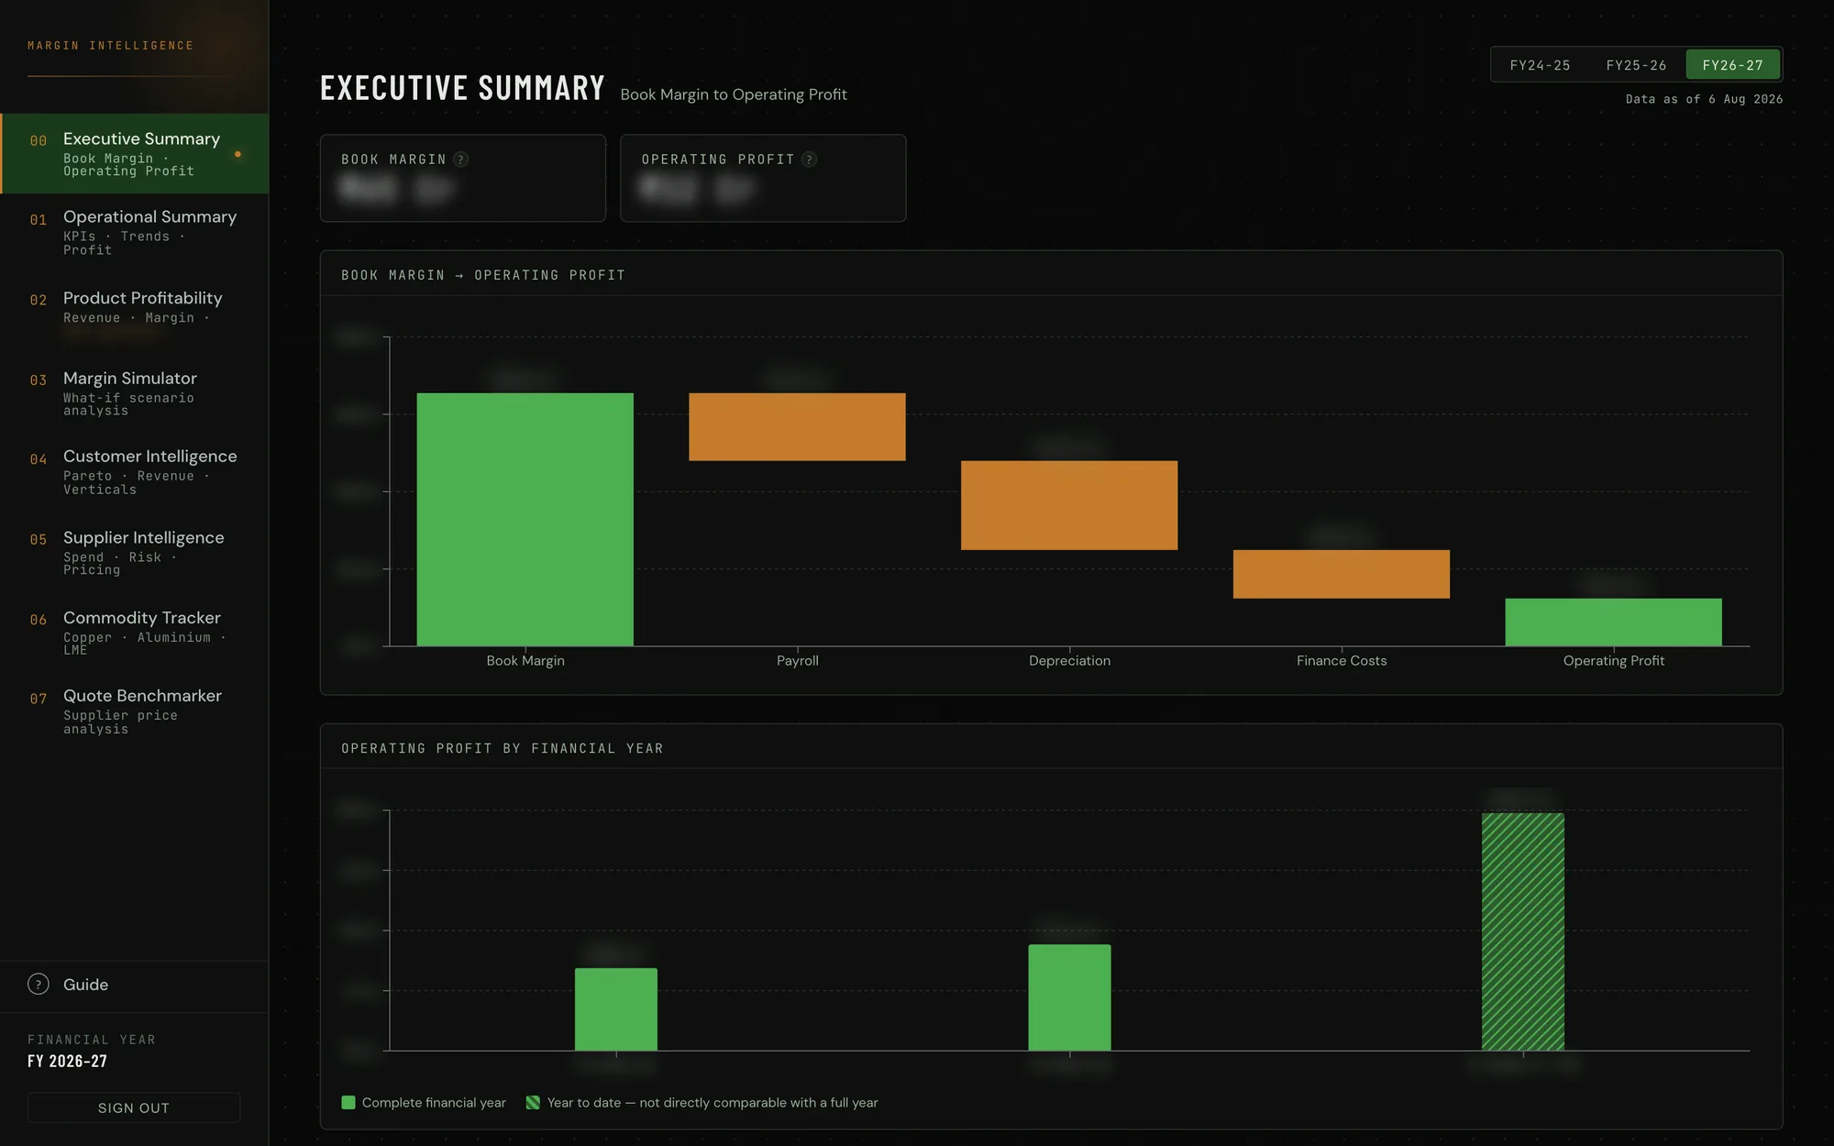The width and height of the screenshot is (1834, 1146).
Task: Switch to the FY24-25 tab
Action: point(1541,65)
